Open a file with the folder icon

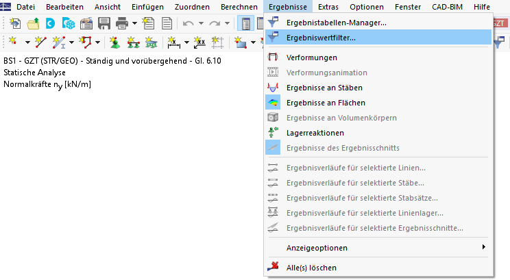33,23
